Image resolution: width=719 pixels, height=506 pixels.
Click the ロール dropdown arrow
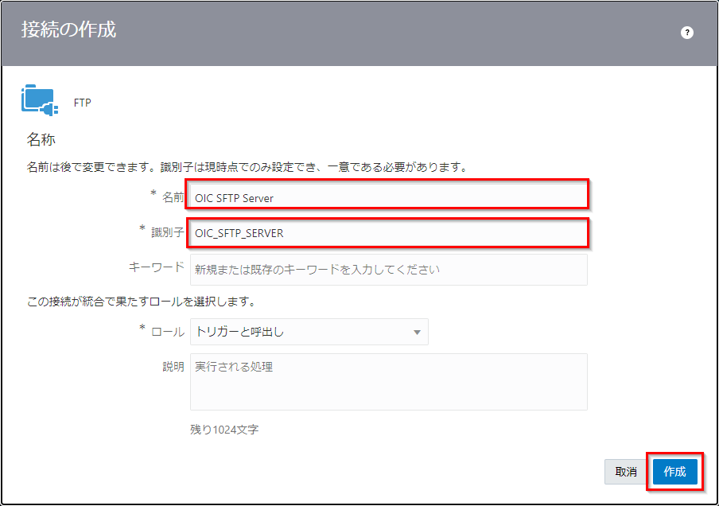click(x=417, y=333)
